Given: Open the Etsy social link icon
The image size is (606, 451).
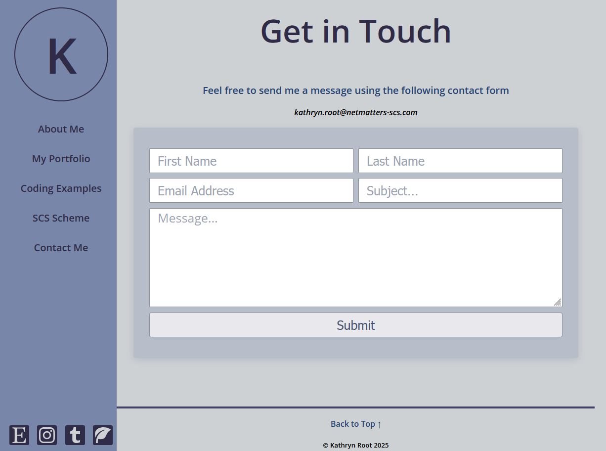Looking at the screenshot, I should [x=19, y=435].
